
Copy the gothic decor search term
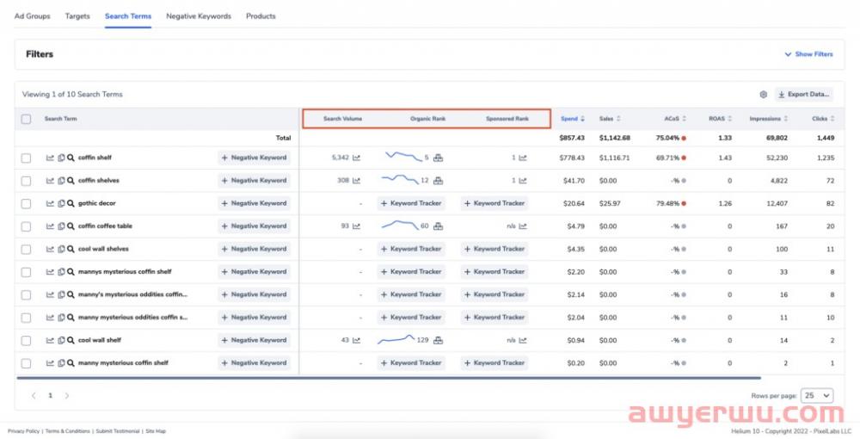[61, 204]
